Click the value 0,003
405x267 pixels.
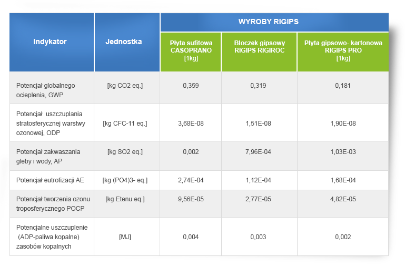[x=258, y=237]
